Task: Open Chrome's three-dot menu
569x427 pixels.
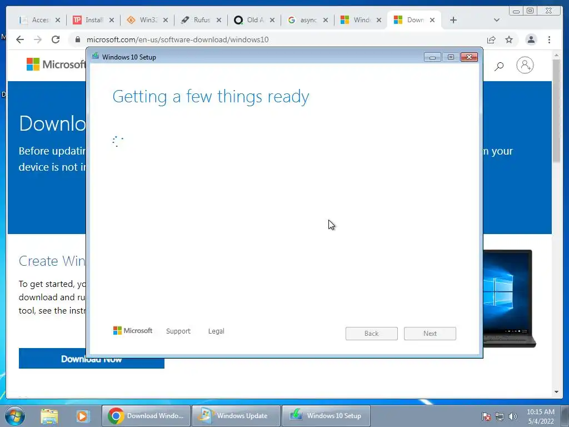Action: 549,39
